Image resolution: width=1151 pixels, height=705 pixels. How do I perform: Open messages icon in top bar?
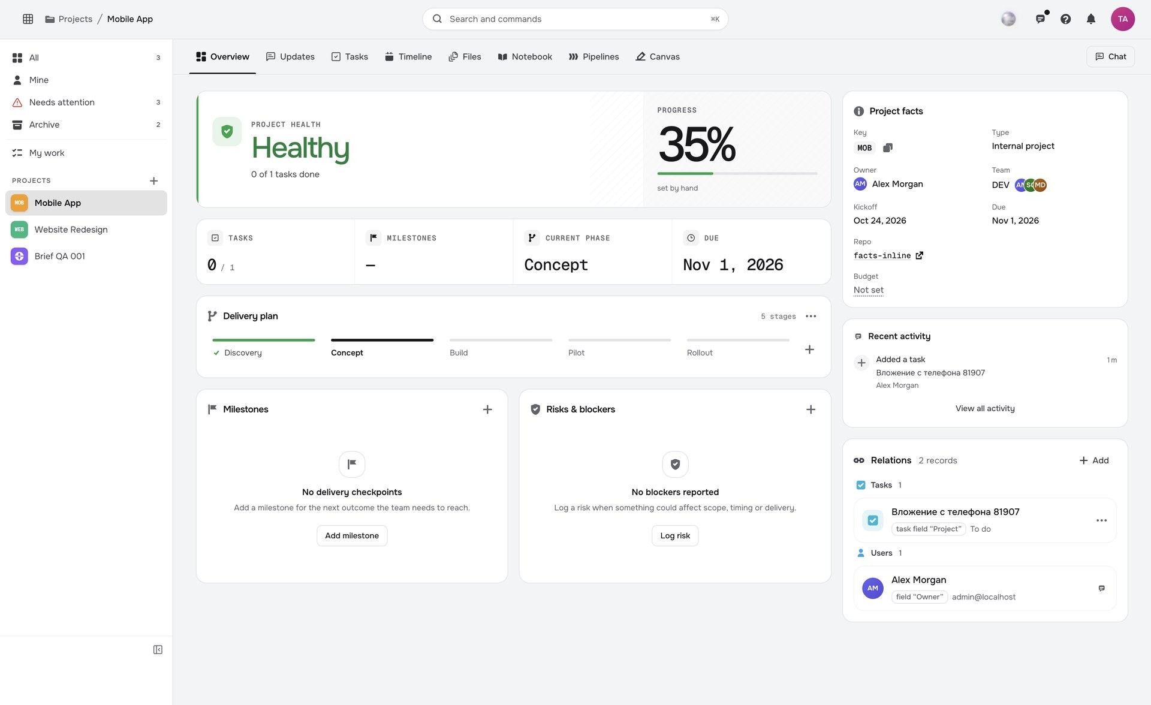[1041, 19]
